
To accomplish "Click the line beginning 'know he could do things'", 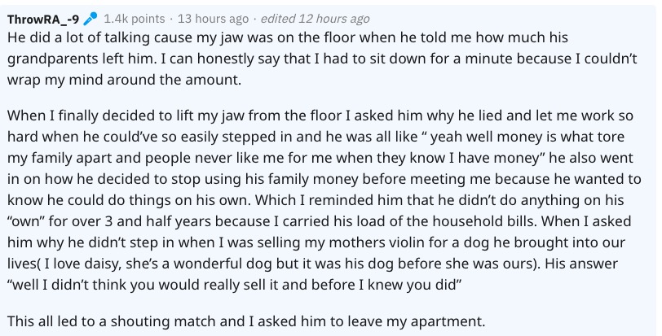I will tap(316, 200).
